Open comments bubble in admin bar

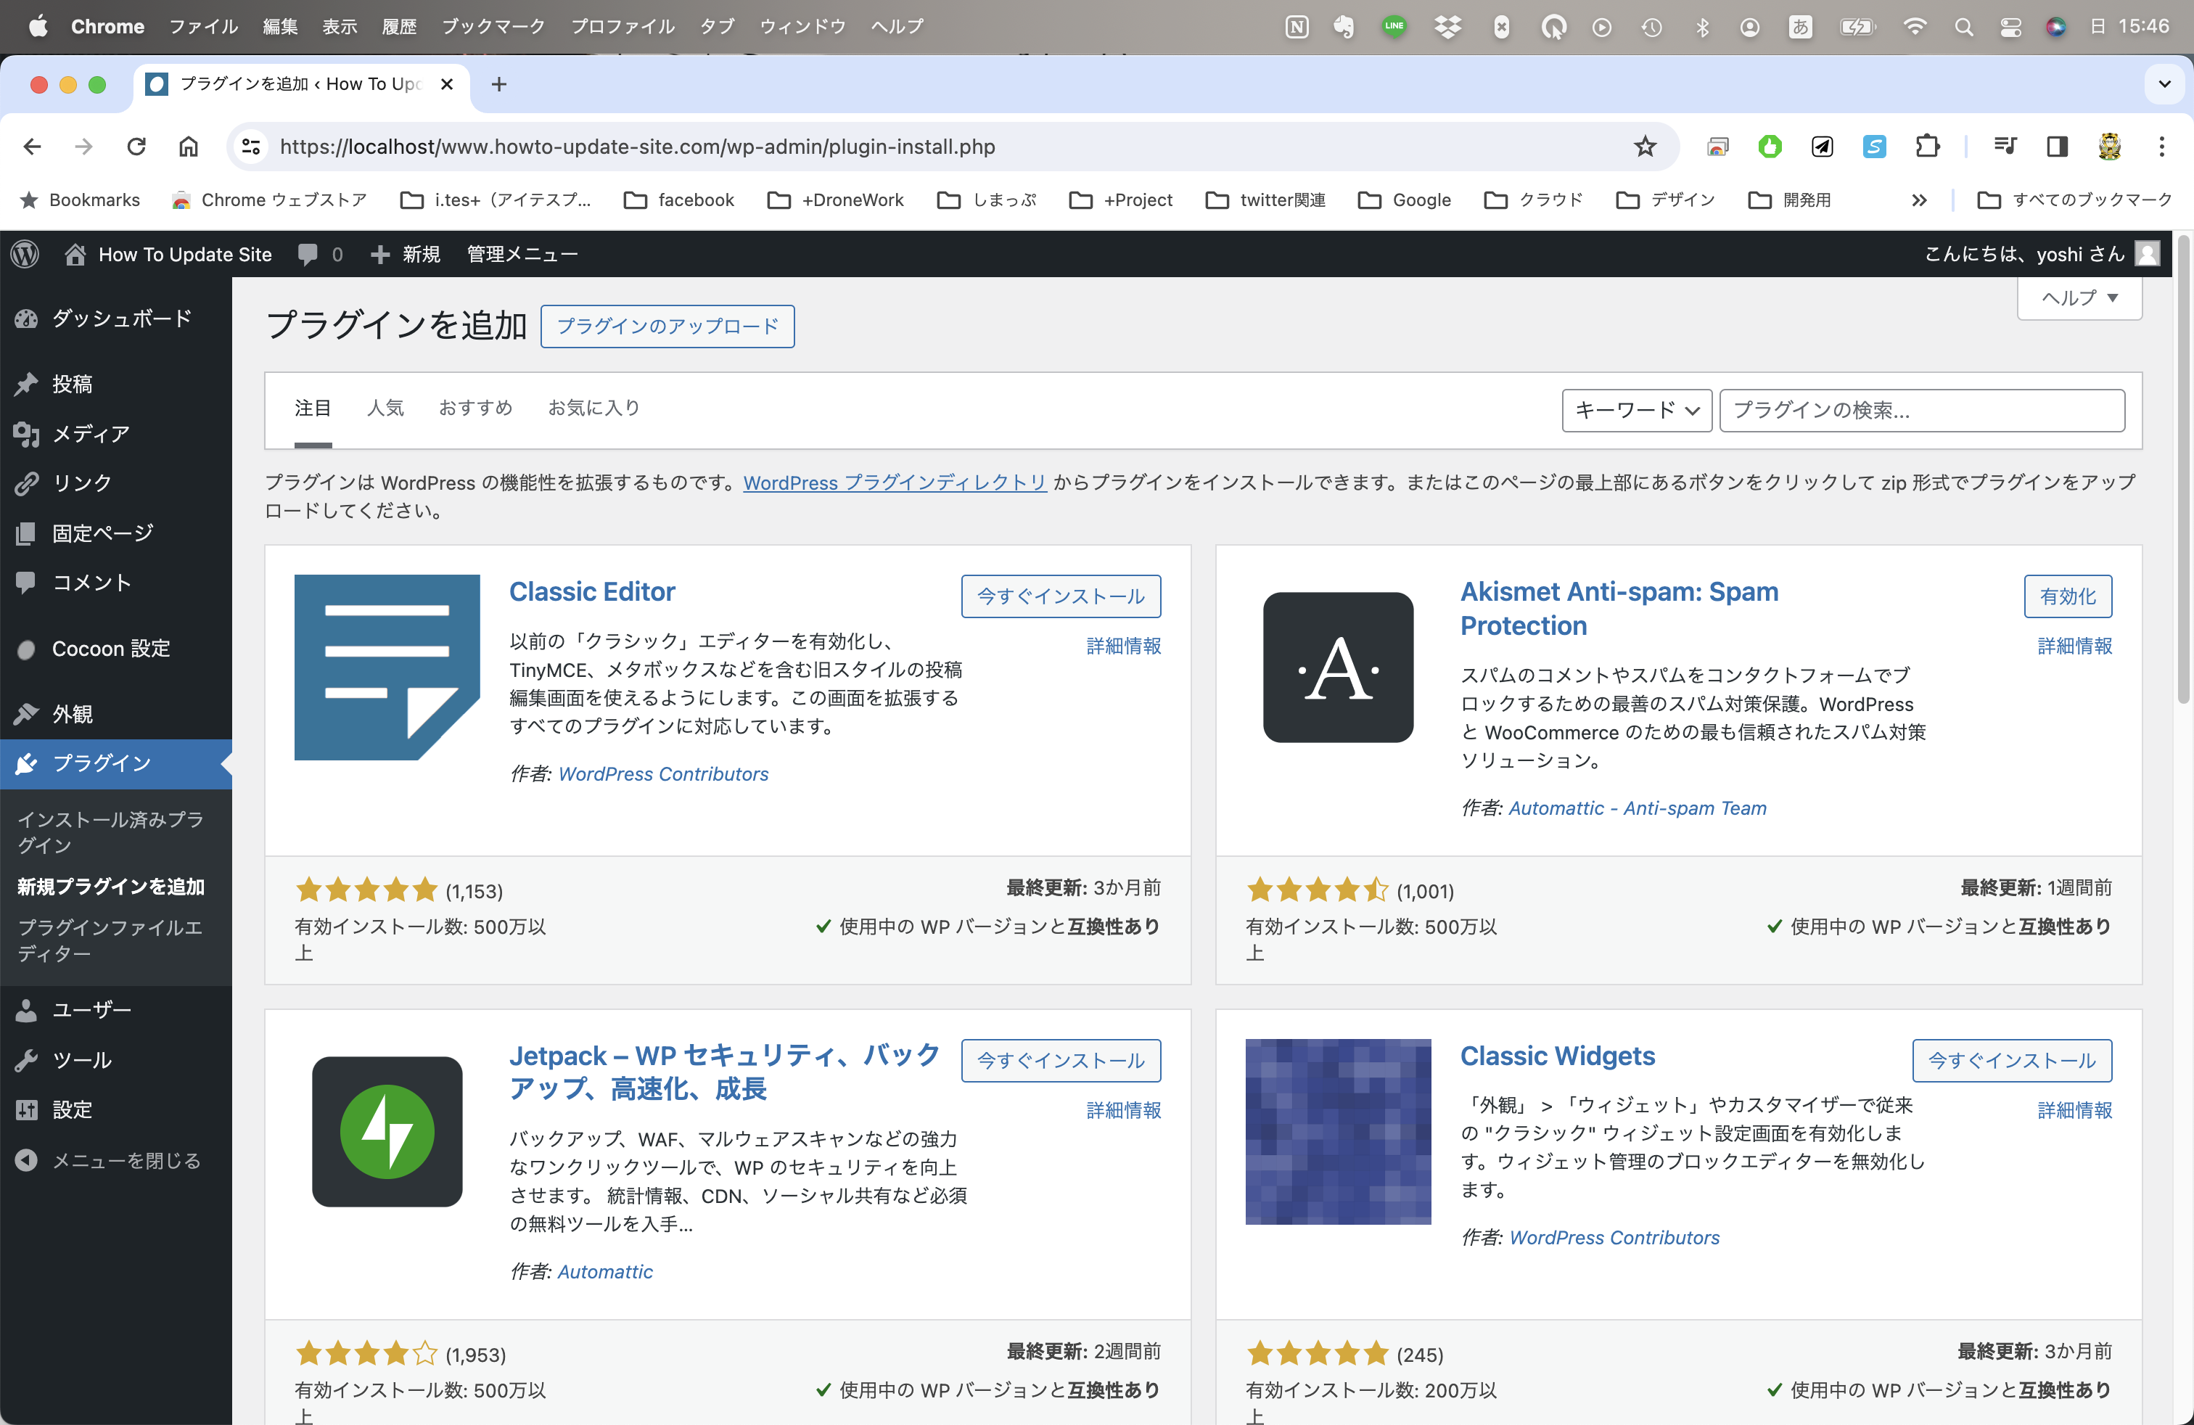tap(320, 255)
